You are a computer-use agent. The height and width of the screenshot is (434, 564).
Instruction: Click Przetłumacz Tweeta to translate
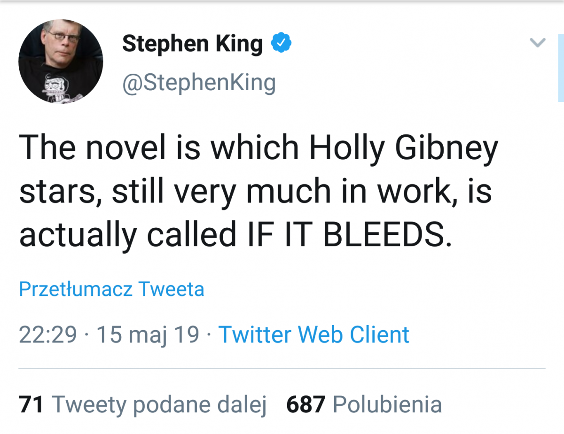pos(111,289)
